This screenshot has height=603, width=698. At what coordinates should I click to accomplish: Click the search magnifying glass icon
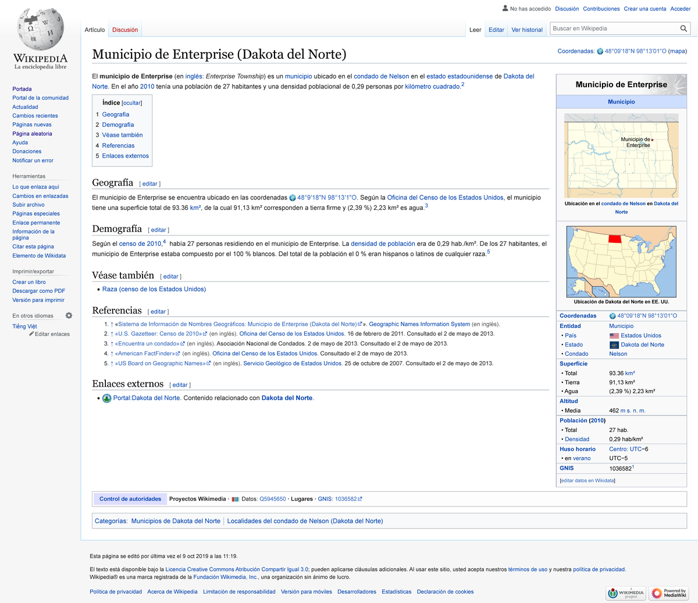point(684,28)
